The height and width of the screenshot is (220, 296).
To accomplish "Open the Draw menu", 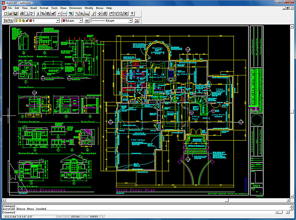I will point(63,8).
